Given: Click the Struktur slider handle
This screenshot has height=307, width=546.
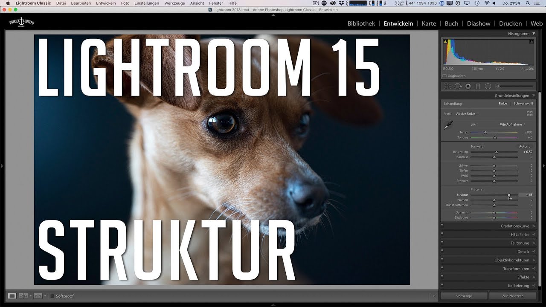Looking at the screenshot, I should [509, 195].
